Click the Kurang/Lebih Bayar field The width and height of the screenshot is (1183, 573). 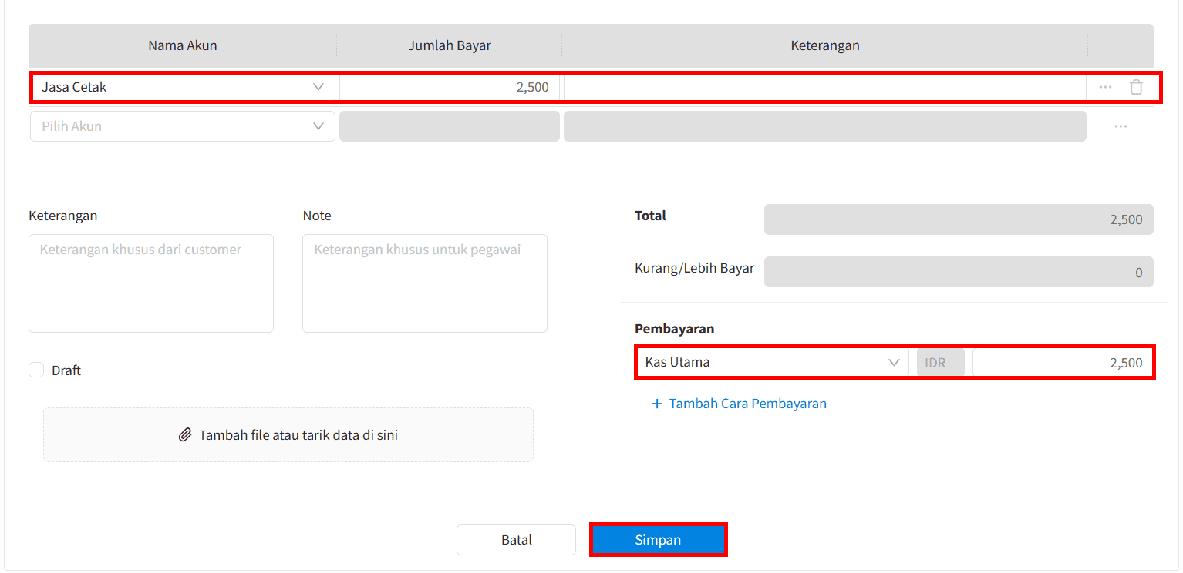[x=959, y=272]
